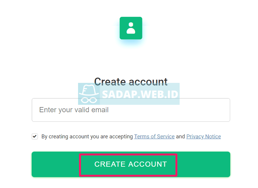Place cursor in the valid email textbox
This screenshot has width=258, height=188.
[x=131, y=110]
